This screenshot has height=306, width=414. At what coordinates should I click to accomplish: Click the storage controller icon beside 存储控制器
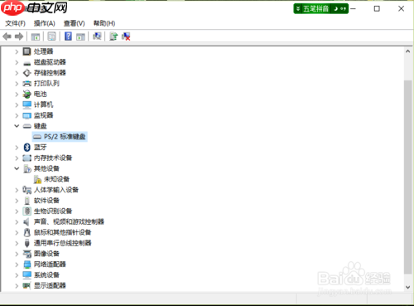26,73
